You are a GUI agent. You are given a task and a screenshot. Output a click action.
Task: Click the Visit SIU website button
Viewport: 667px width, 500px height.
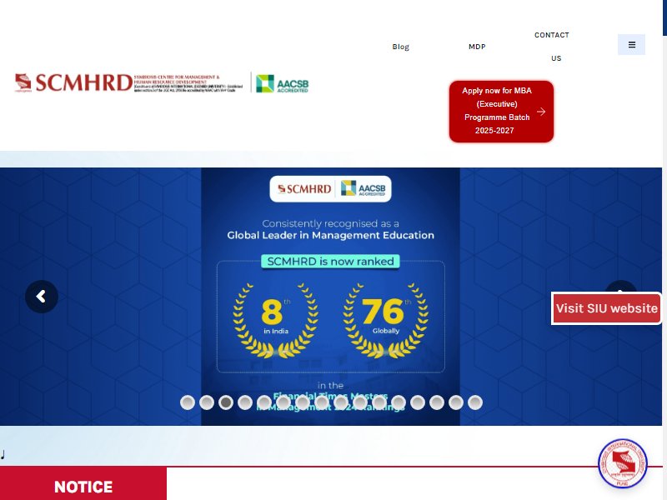coord(606,308)
